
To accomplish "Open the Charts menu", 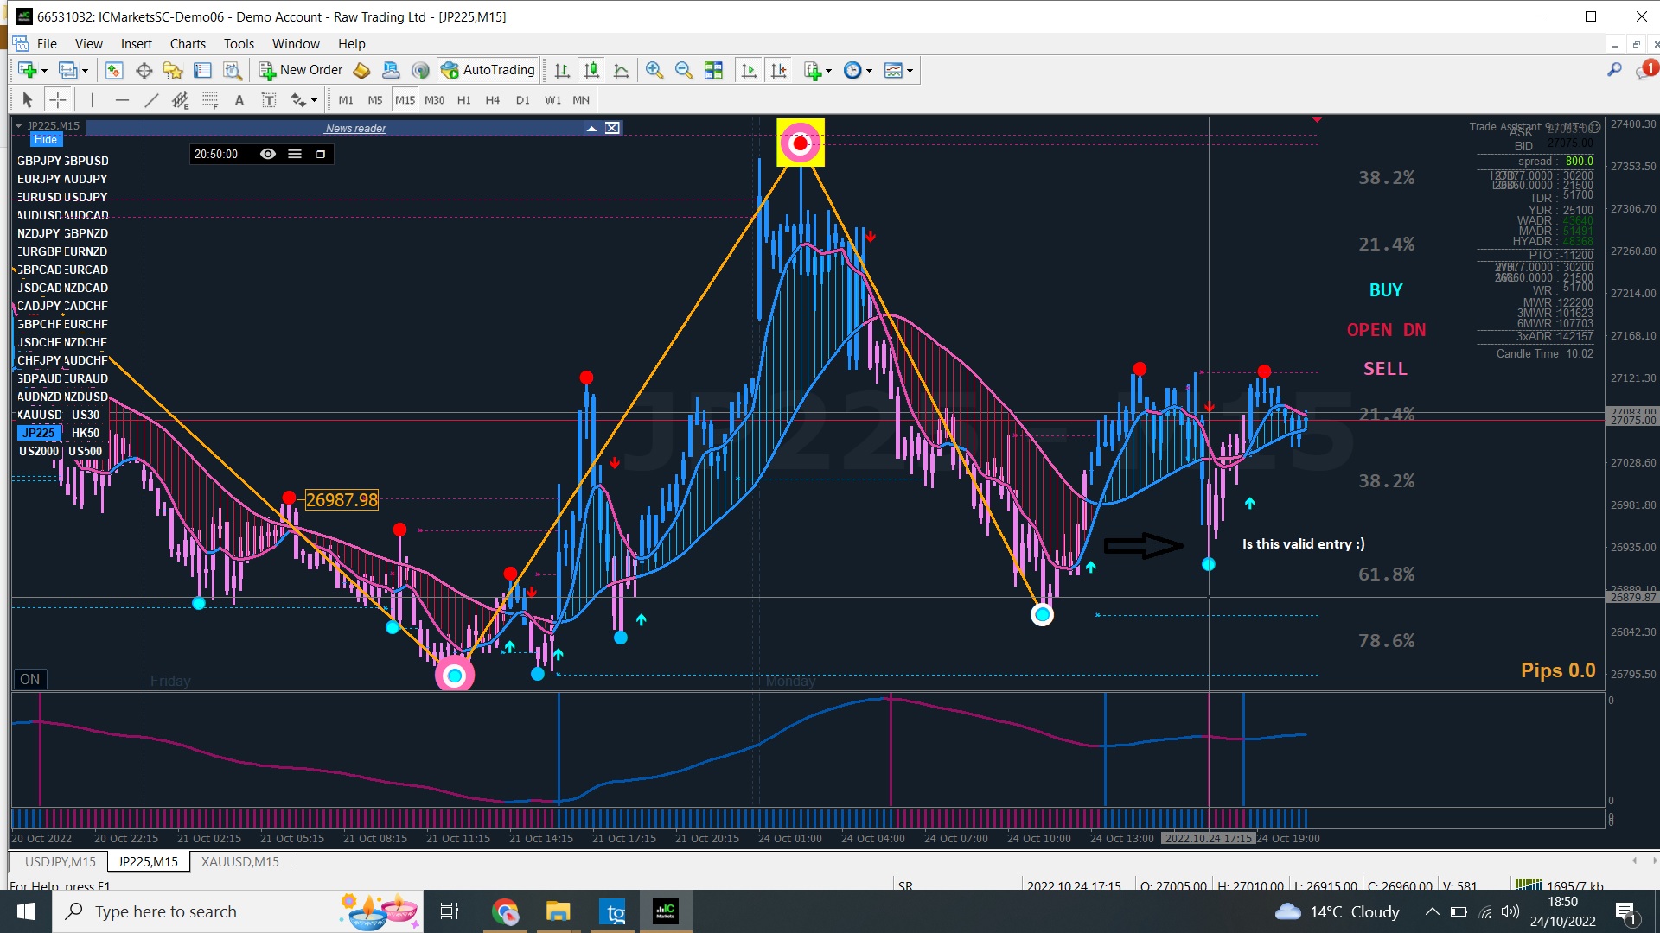I will 188,43.
